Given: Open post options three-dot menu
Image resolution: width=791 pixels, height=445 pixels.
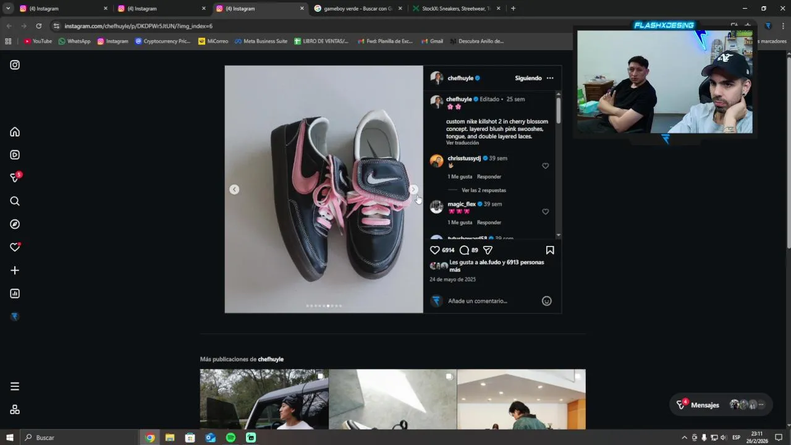Looking at the screenshot, I should 550,78.
